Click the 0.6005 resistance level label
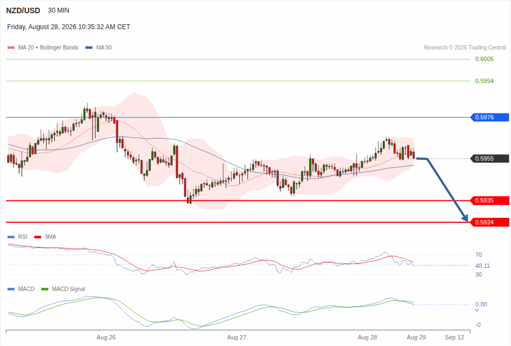The width and height of the screenshot is (511, 346). click(484, 59)
